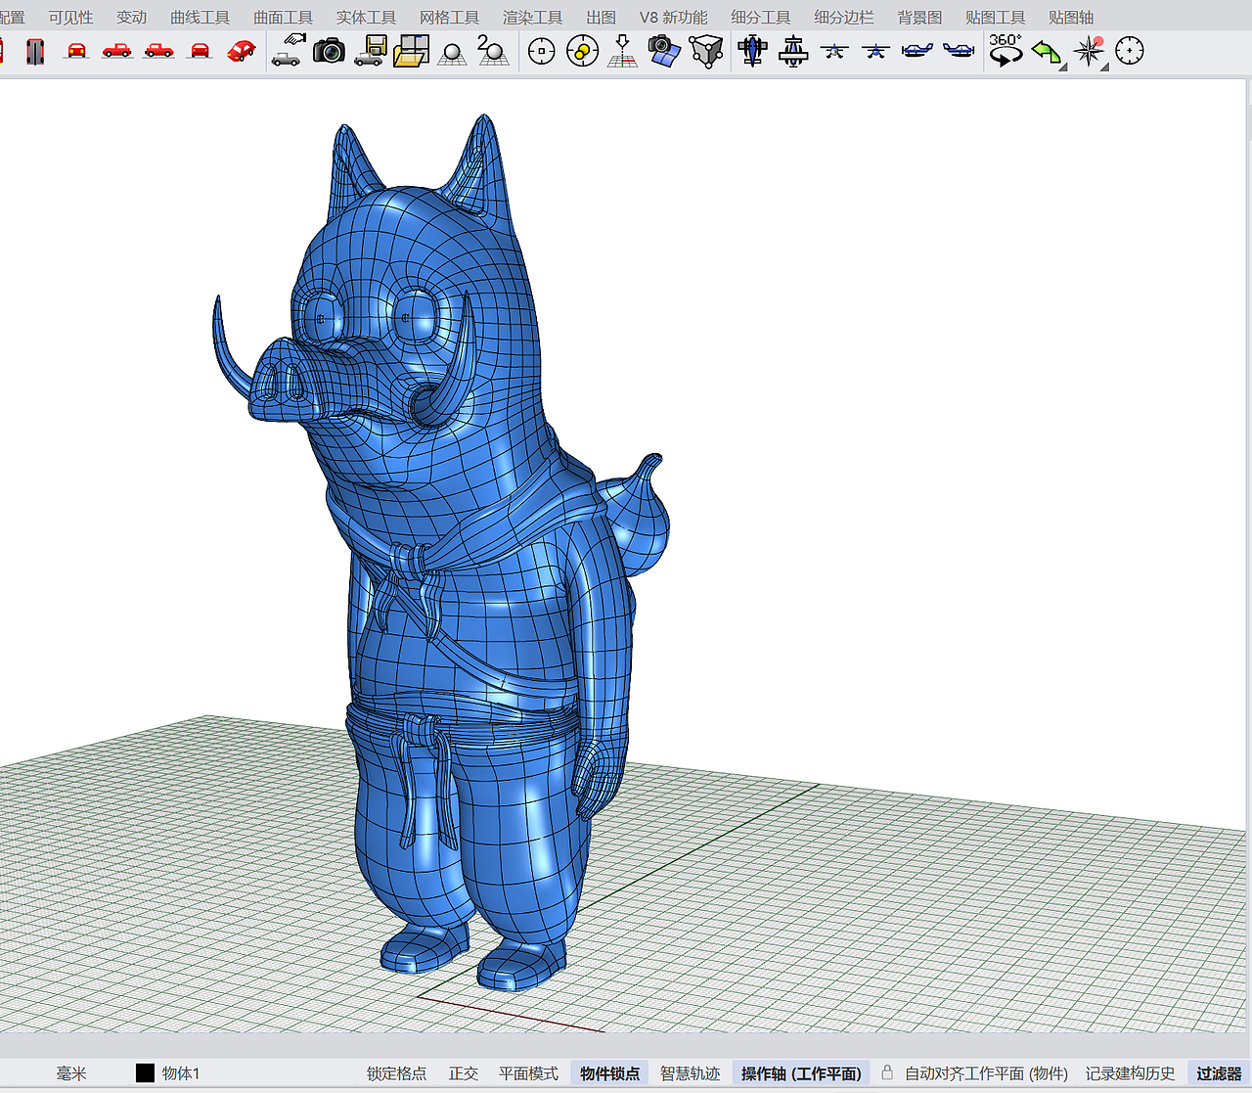Open the 贴图轴 tab

click(x=1071, y=18)
